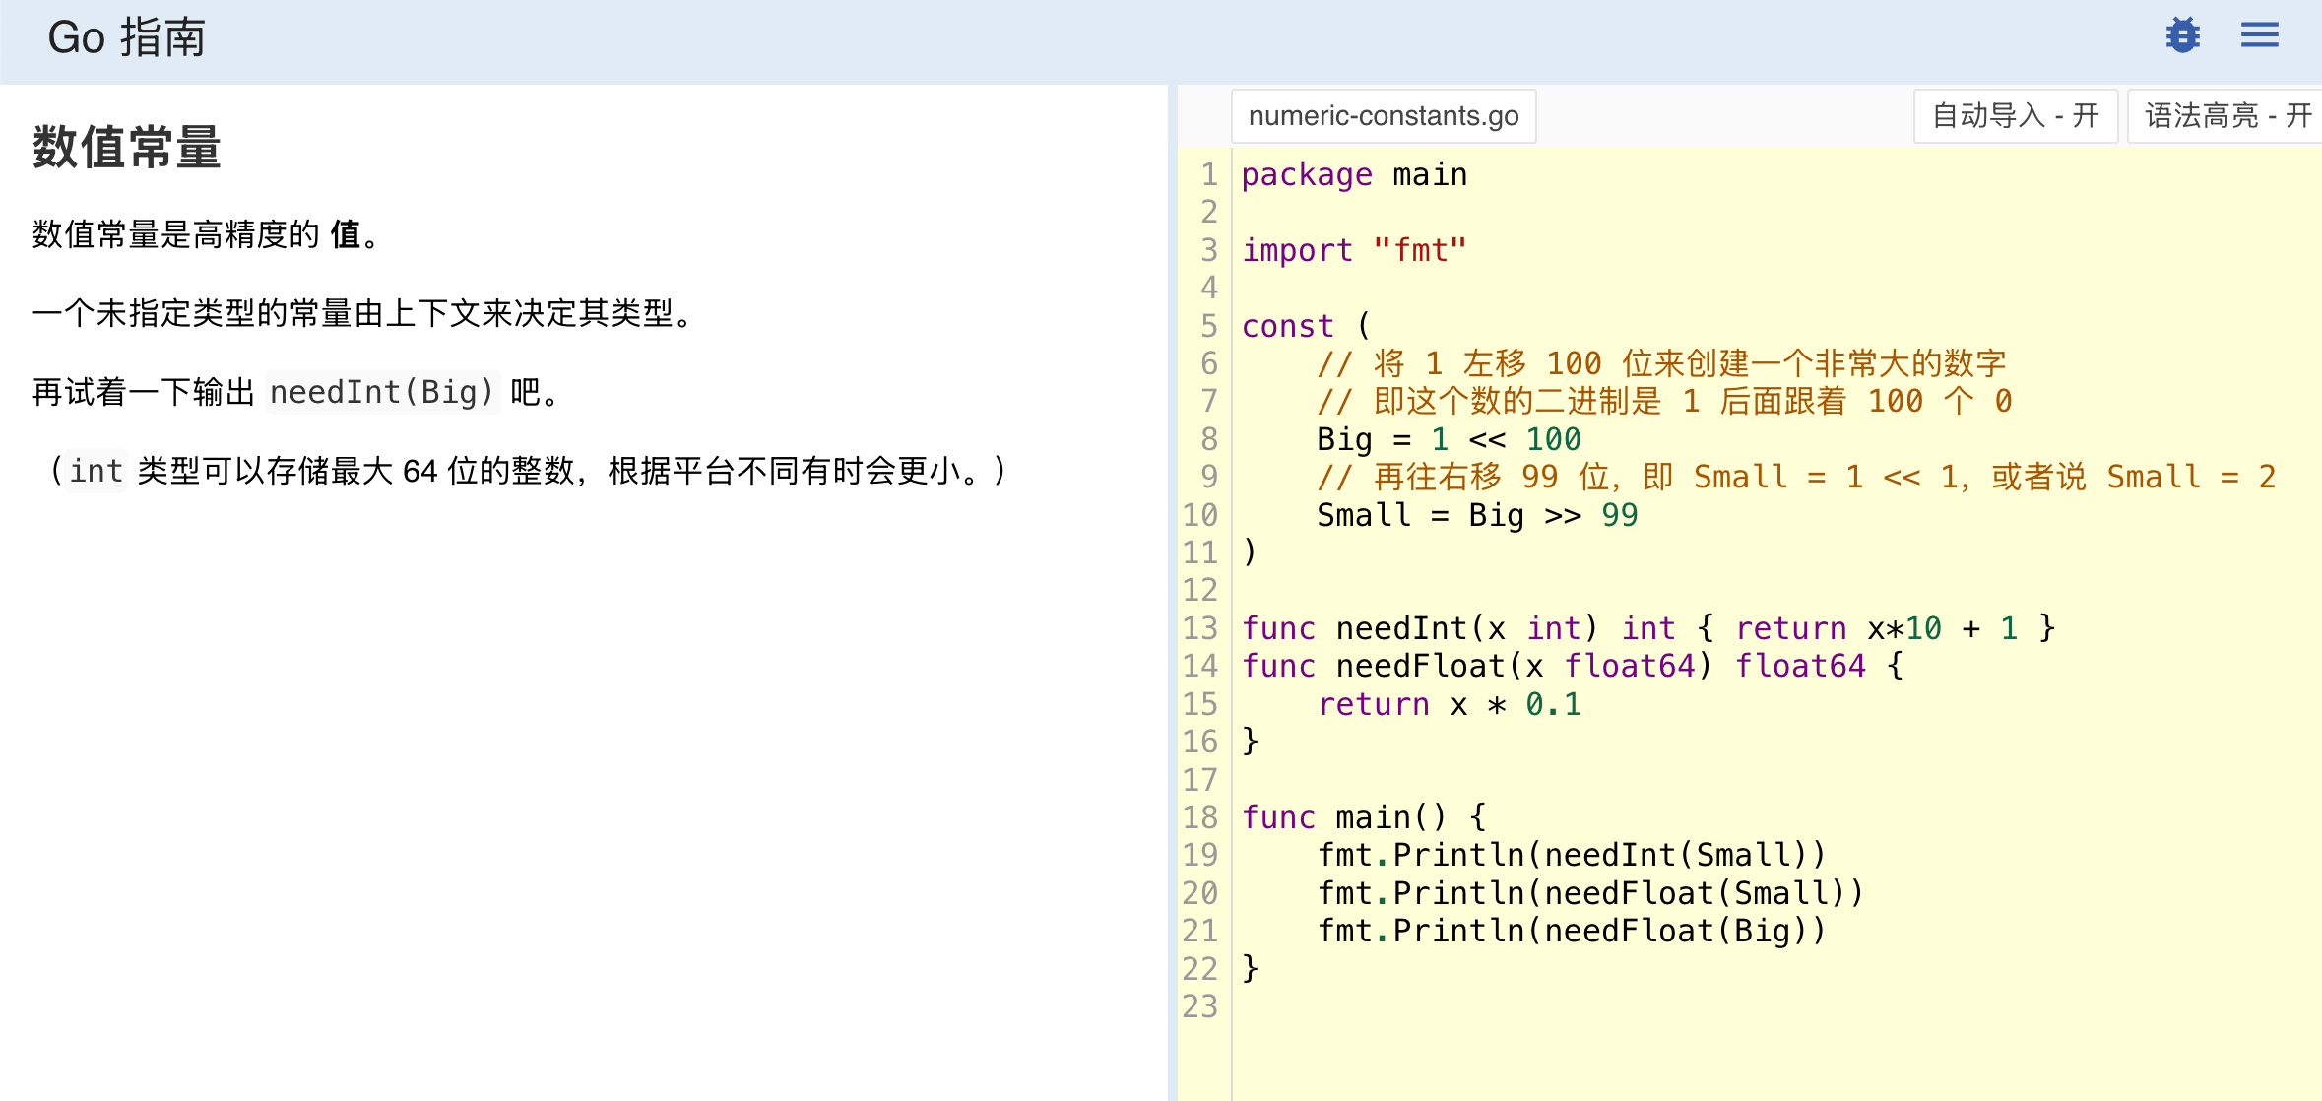Click line number 13 in gutter
The image size is (2322, 1101).
pyautogui.click(x=1200, y=628)
